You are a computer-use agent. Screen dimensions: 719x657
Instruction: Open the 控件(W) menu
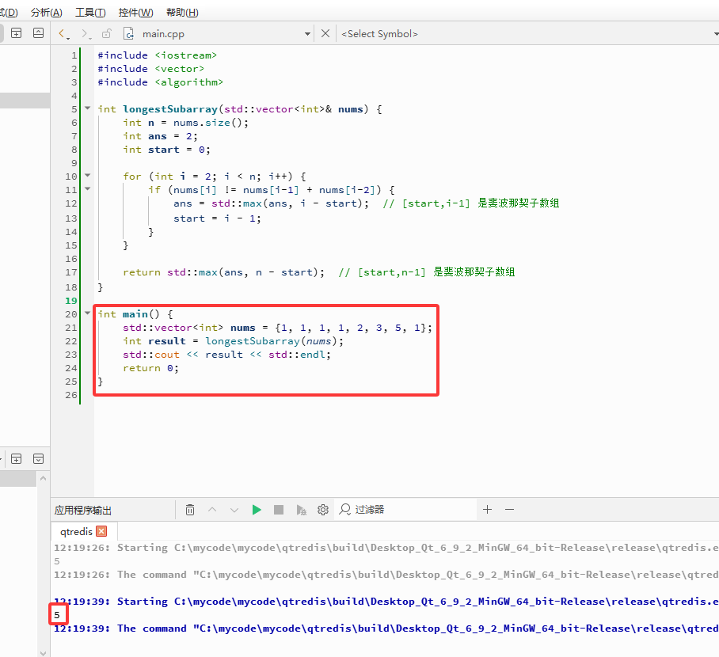click(135, 13)
